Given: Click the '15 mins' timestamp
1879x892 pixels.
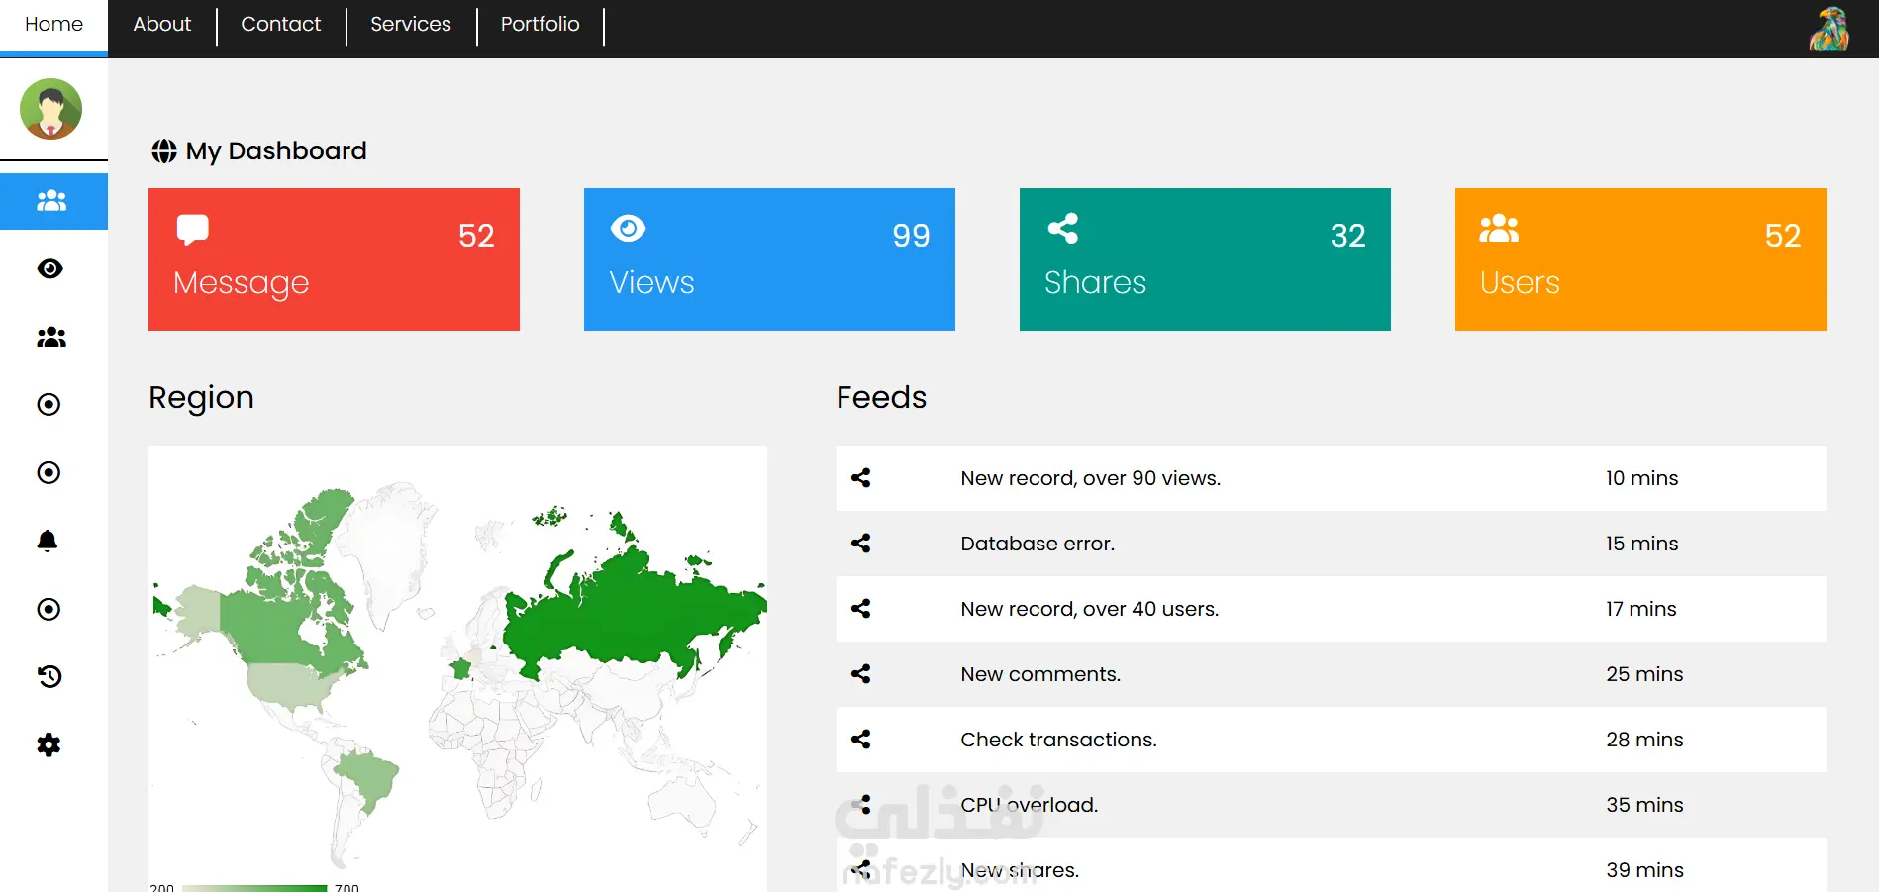Looking at the screenshot, I should click(1641, 544).
